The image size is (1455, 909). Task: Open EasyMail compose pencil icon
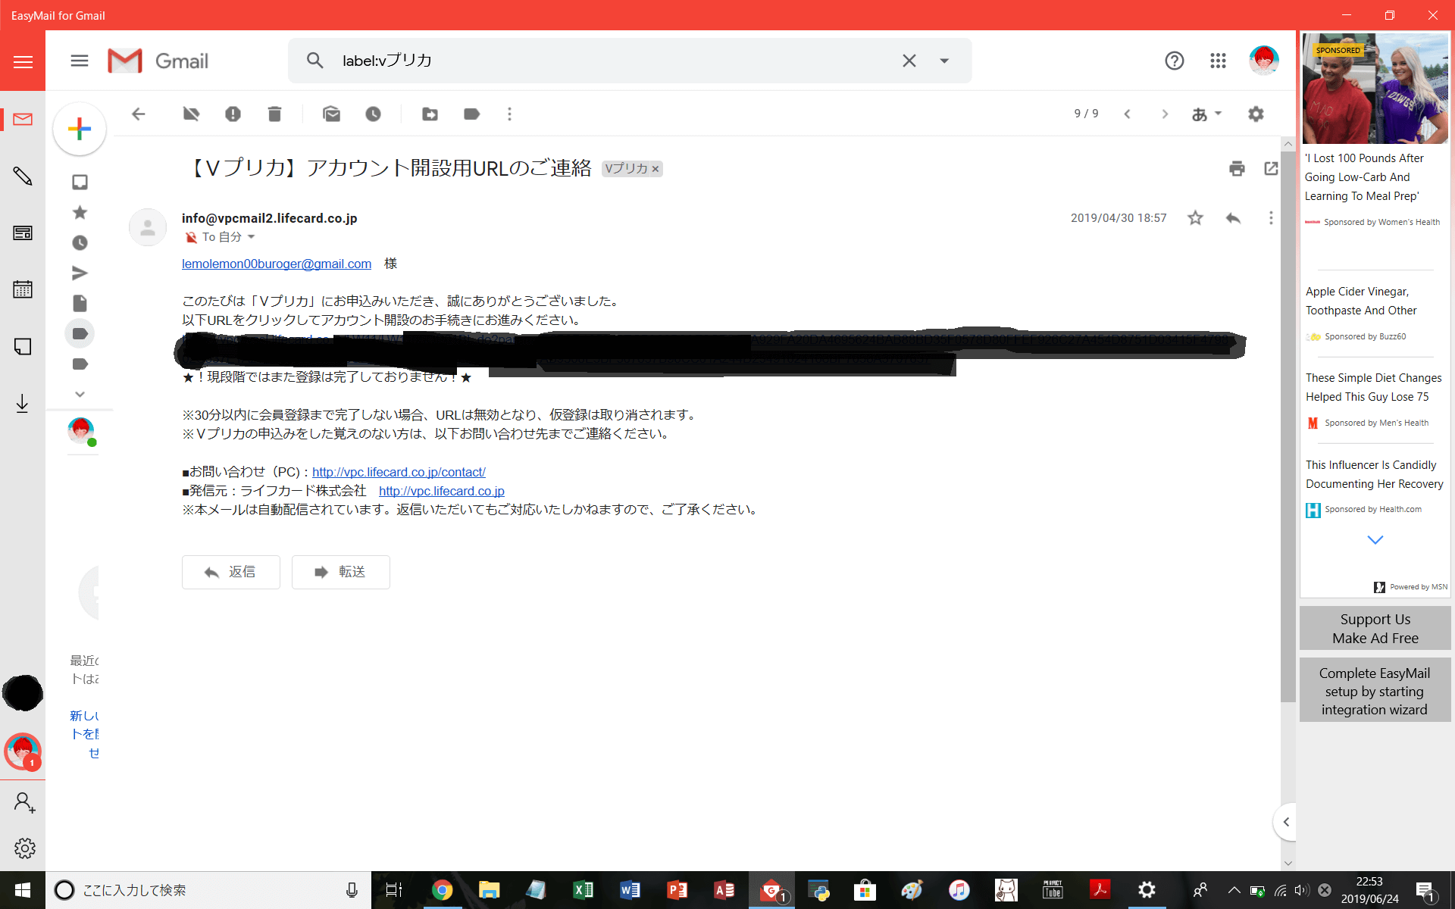pyautogui.click(x=23, y=176)
